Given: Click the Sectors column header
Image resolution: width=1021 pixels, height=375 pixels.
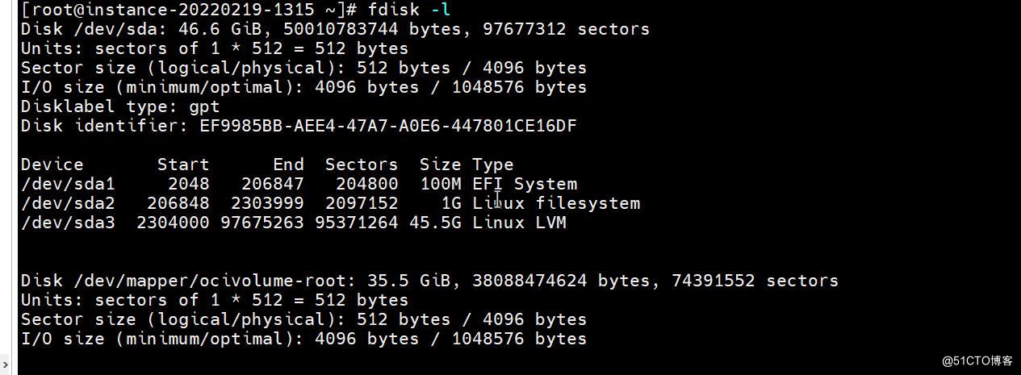Looking at the screenshot, I should (362, 165).
